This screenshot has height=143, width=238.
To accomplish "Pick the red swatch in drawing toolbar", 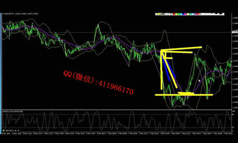I will (175, 14).
